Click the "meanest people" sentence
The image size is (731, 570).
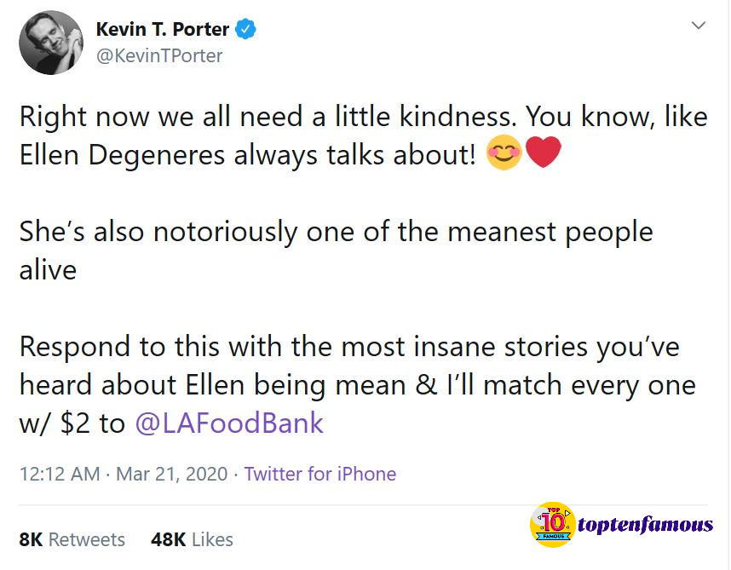[336, 250]
